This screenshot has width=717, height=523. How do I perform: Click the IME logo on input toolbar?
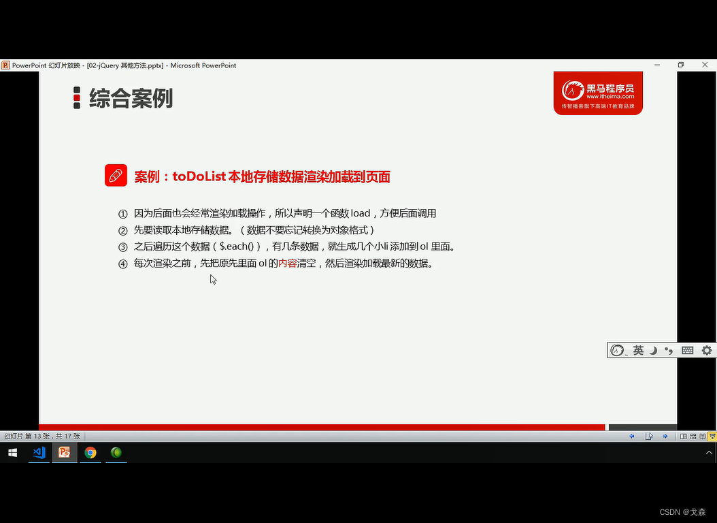(x=617, y=350)
